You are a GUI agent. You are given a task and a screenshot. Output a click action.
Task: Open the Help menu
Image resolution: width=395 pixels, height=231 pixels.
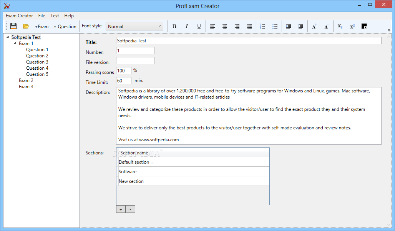[69, 16]
